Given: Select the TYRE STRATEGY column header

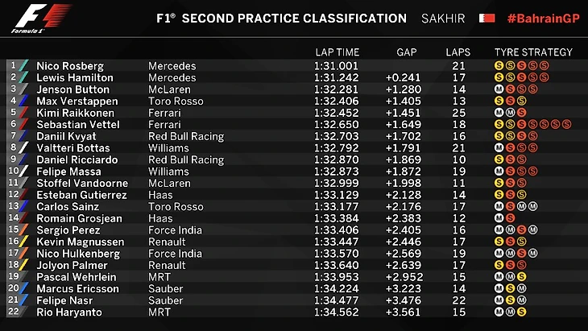Looking at the screenshot, I should pos(533,52).
